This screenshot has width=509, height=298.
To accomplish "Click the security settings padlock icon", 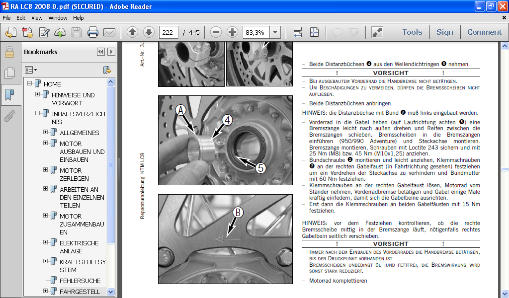I will click(x=9, y=52).
